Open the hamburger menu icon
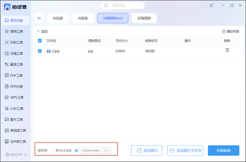The width and height of the screenshot is (246, 162). (211, 5)
